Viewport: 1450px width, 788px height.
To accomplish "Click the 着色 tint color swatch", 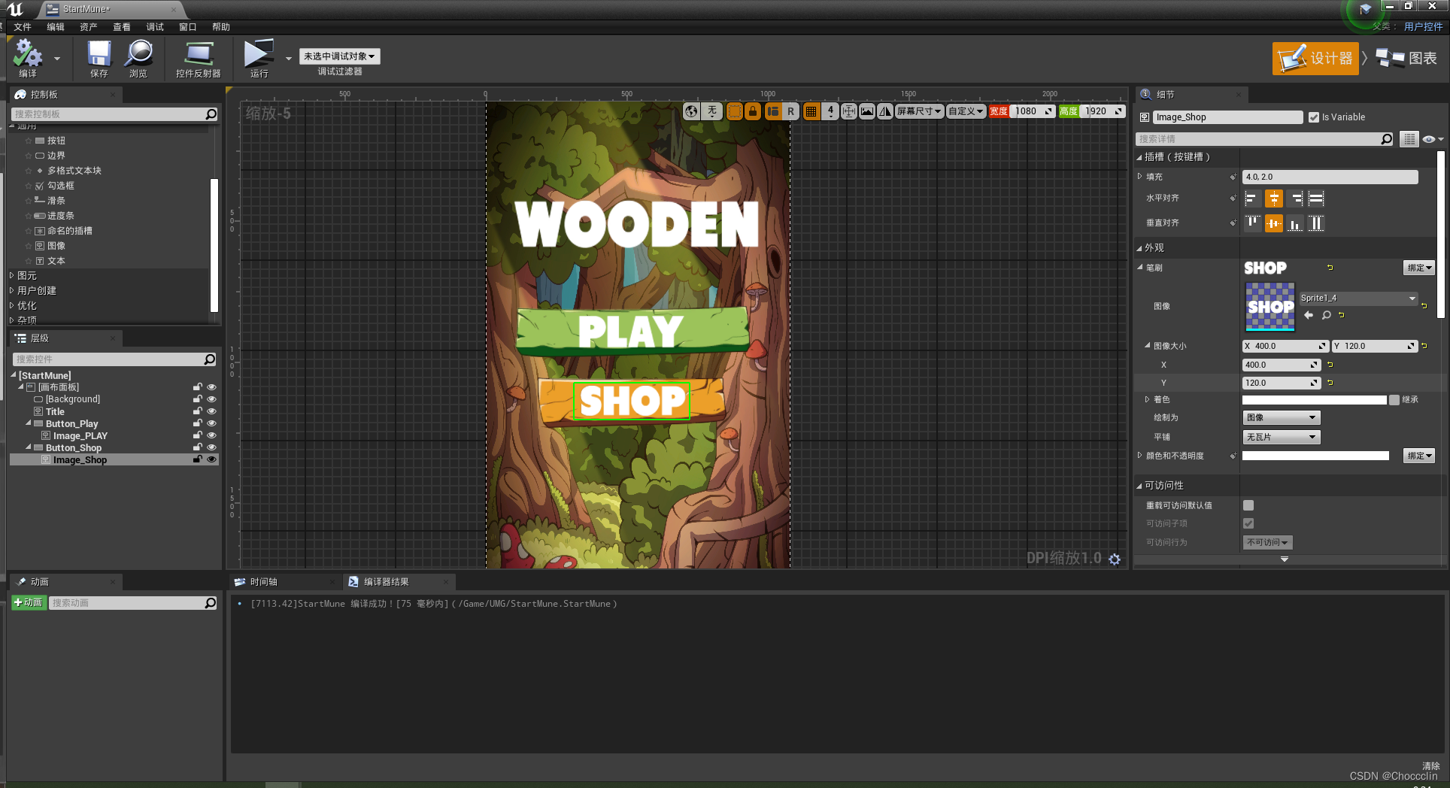I will click(x=1314, y=400).
